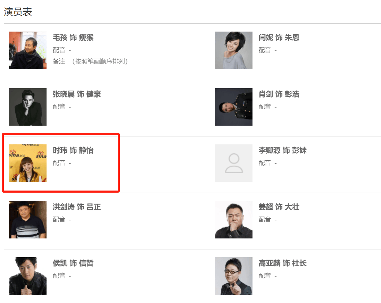The width and height of the screenshot is (381, 303).
Task: Open the 李卿源 饰 彭妹 cast link
Action: coord(282,150)
